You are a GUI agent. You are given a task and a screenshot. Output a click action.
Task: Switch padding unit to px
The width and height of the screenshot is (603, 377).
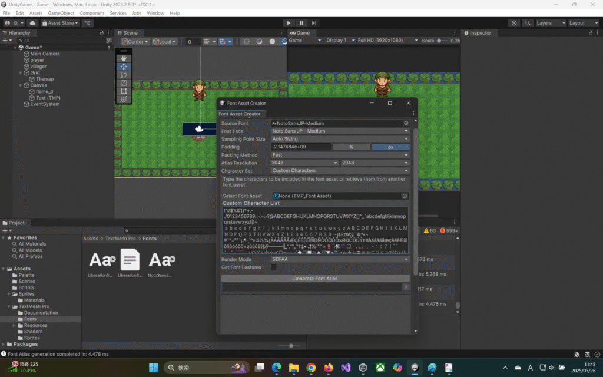coord(390,147)
